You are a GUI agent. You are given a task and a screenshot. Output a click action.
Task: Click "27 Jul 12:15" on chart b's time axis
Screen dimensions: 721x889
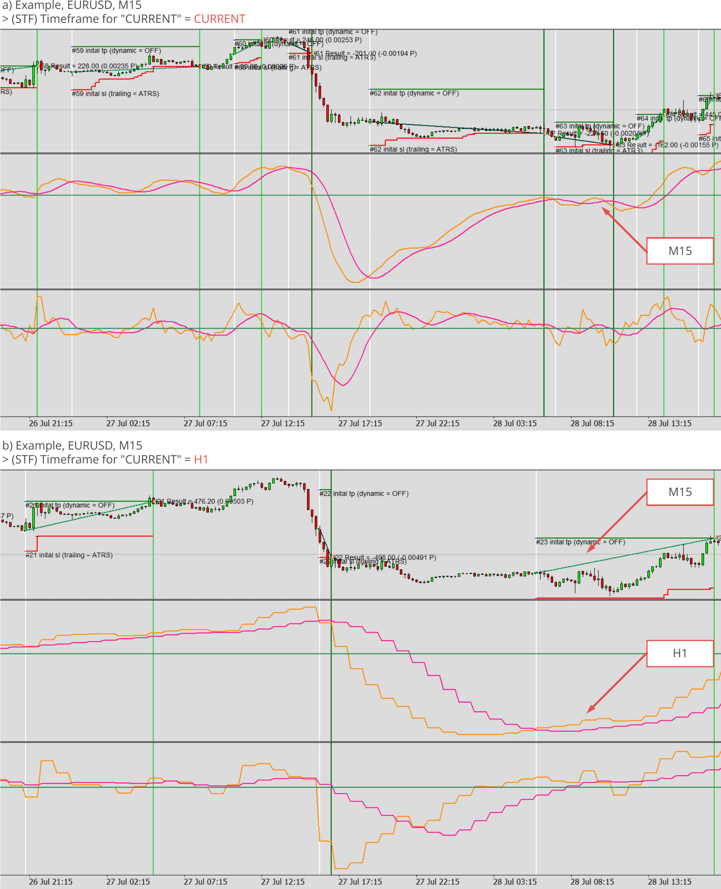pyautogui.click(x=283, y=882)
